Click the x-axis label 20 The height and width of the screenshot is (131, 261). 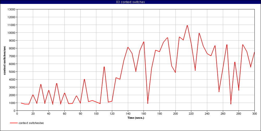click(x=33, y=114)
